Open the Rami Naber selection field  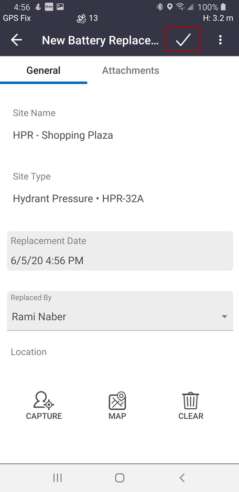120,311
